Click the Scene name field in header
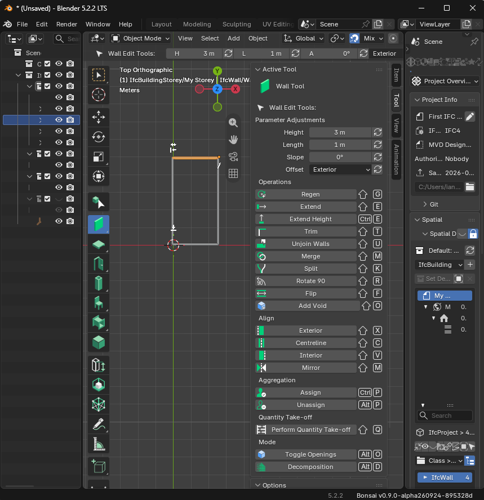The width and height of the screenshot is (484, 500). (x=339, y=24)
